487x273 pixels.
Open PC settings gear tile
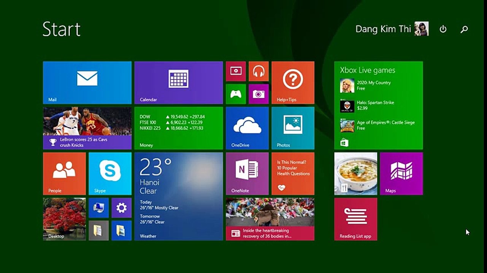click(x=121, y=208)
